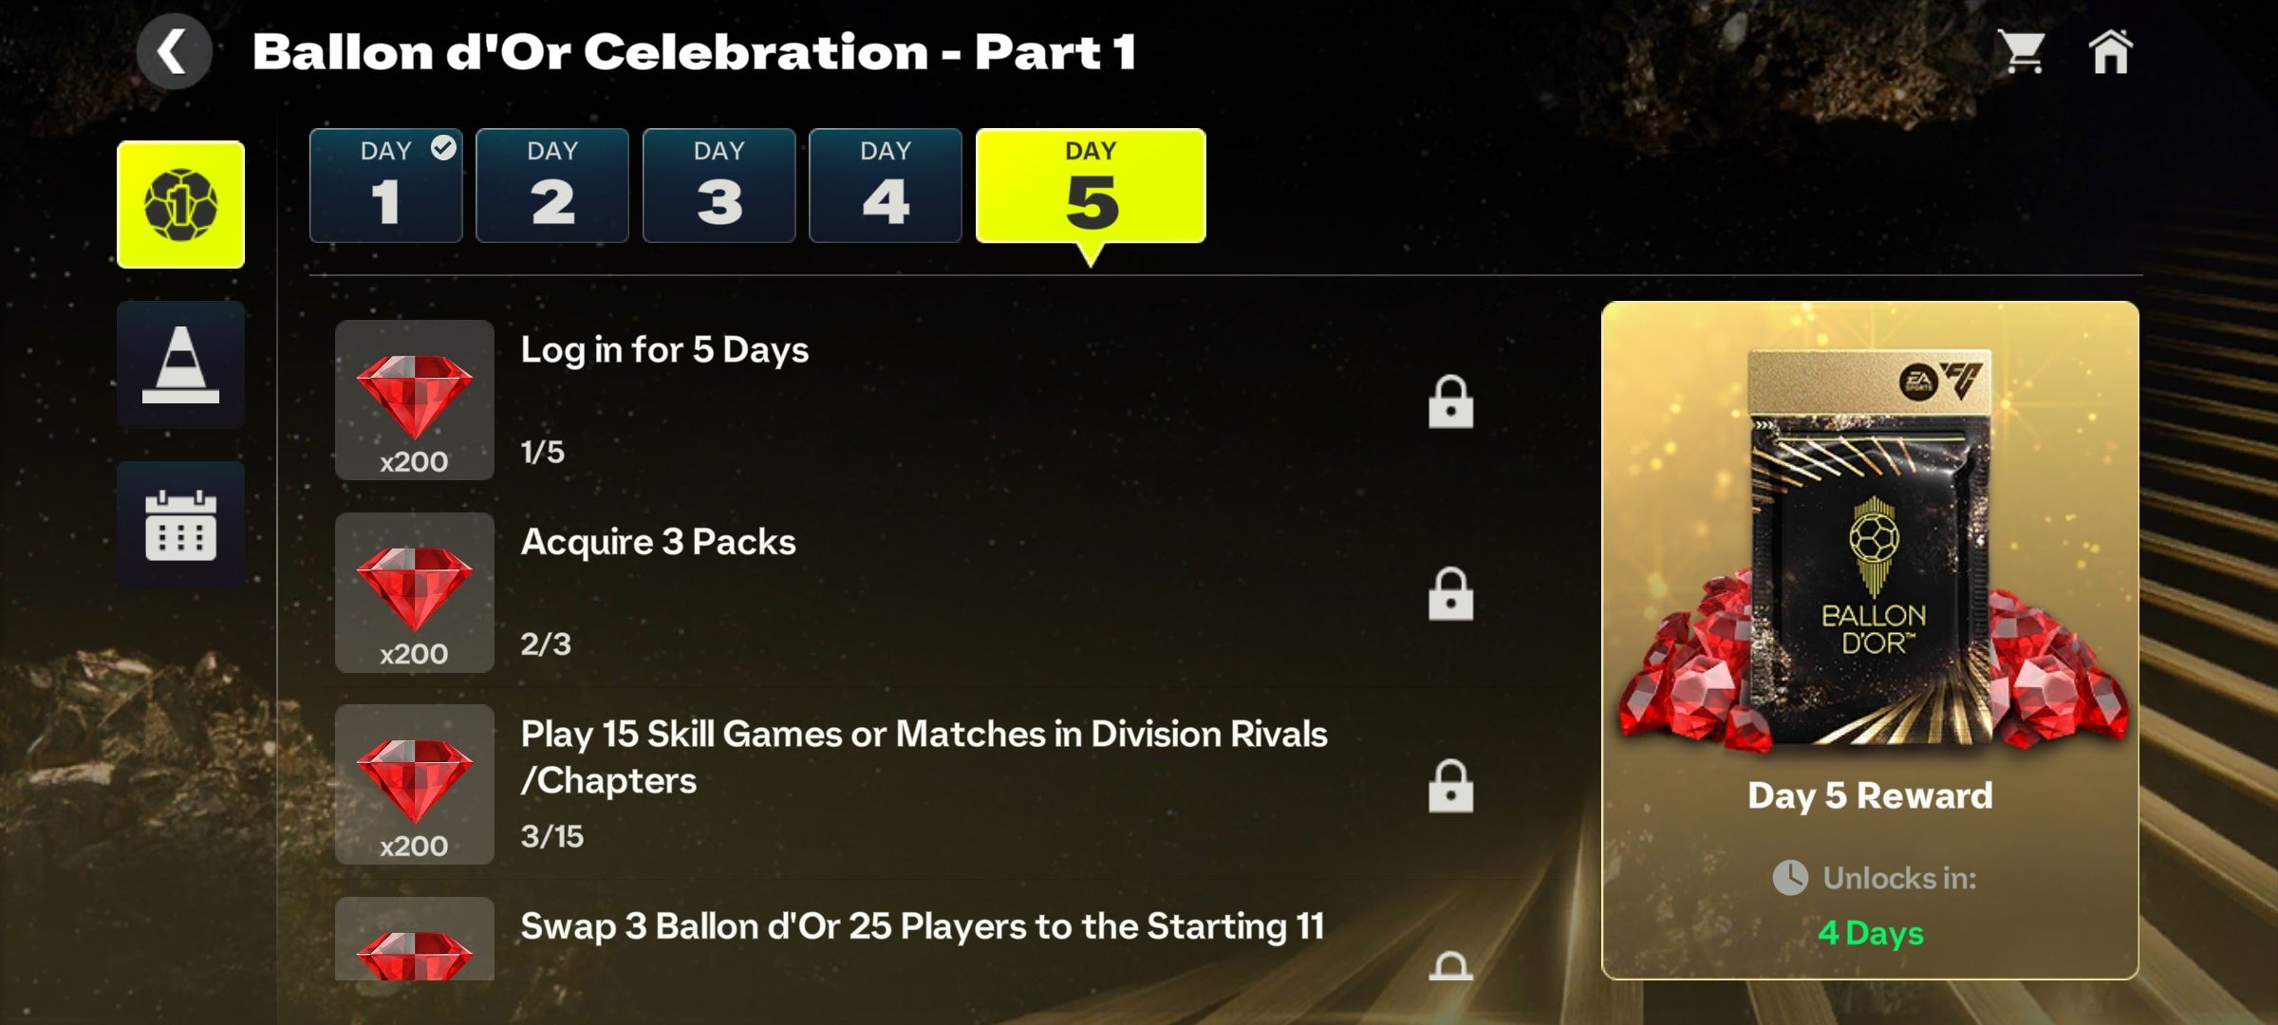The image size is (2278, 1025).
Task: Open the store shopping cart
Action: coord(2023,51)
